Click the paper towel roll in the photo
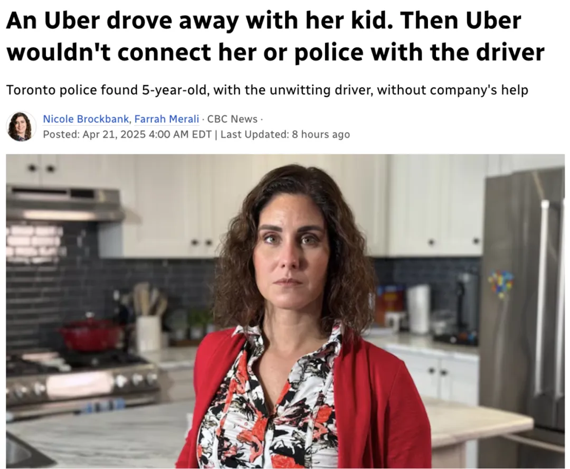 (x=417, y=309)
